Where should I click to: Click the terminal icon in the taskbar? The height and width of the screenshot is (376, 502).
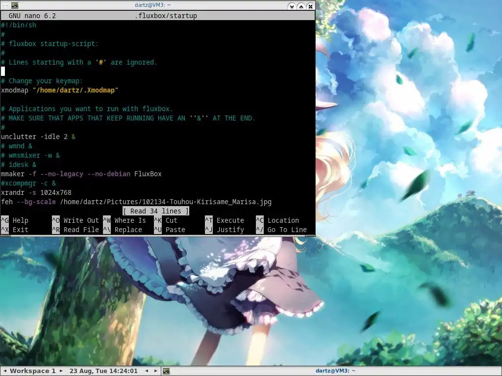coord(166,371)
